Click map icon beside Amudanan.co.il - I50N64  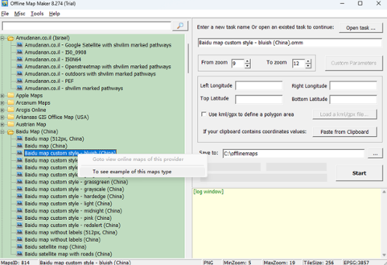coord(20,59)
